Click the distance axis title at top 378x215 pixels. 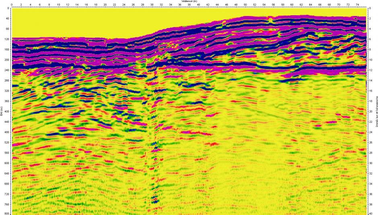click(x=189, y=2)
